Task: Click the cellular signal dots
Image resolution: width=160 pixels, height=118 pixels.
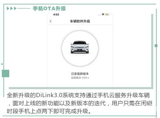Action: pos(99,15)
